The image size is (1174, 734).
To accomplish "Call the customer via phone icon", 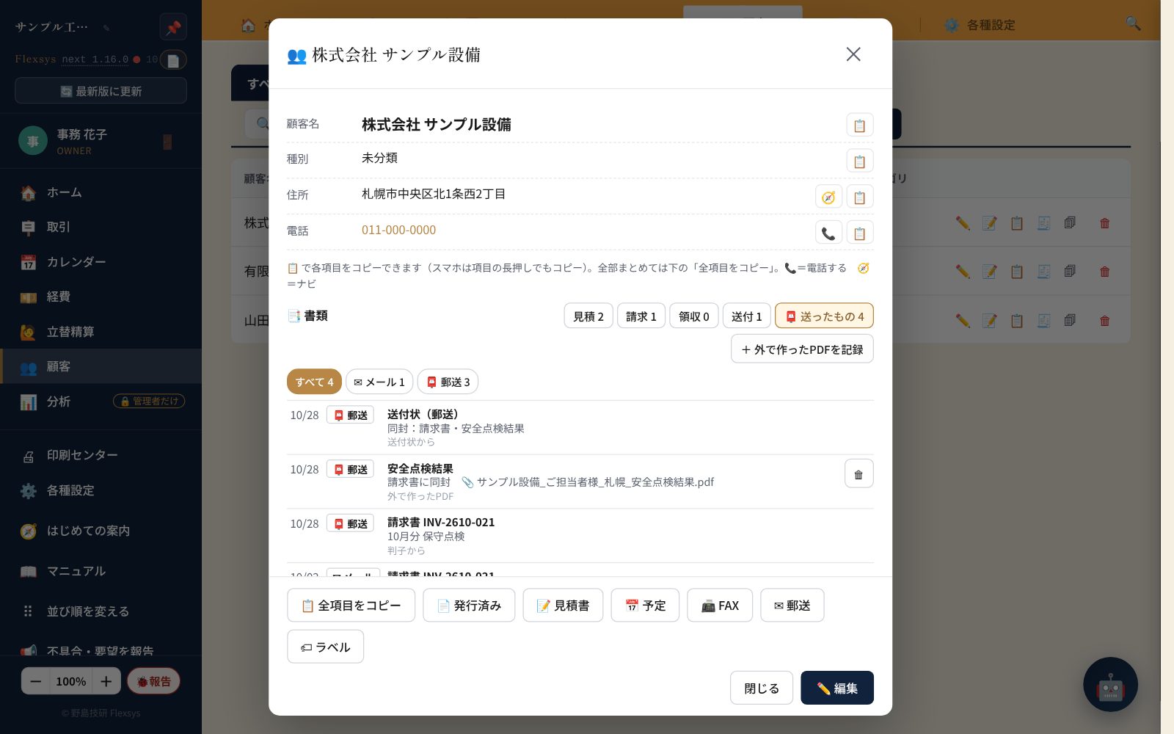I will (x=828, y=233).
